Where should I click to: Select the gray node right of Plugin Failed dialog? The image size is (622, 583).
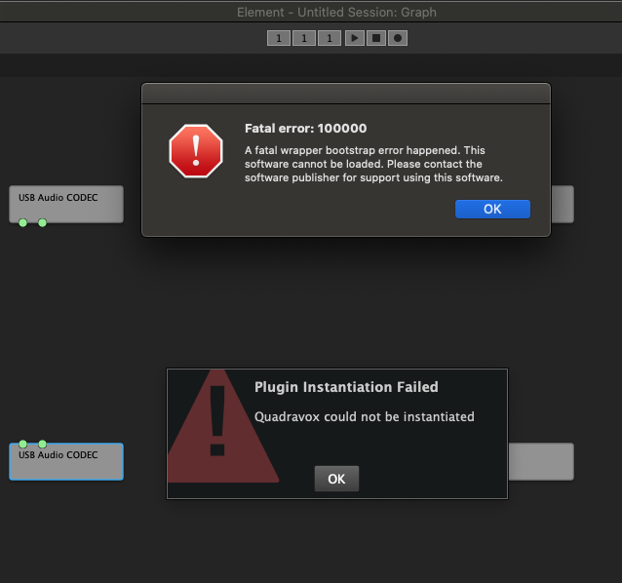[x=541, y=462]
